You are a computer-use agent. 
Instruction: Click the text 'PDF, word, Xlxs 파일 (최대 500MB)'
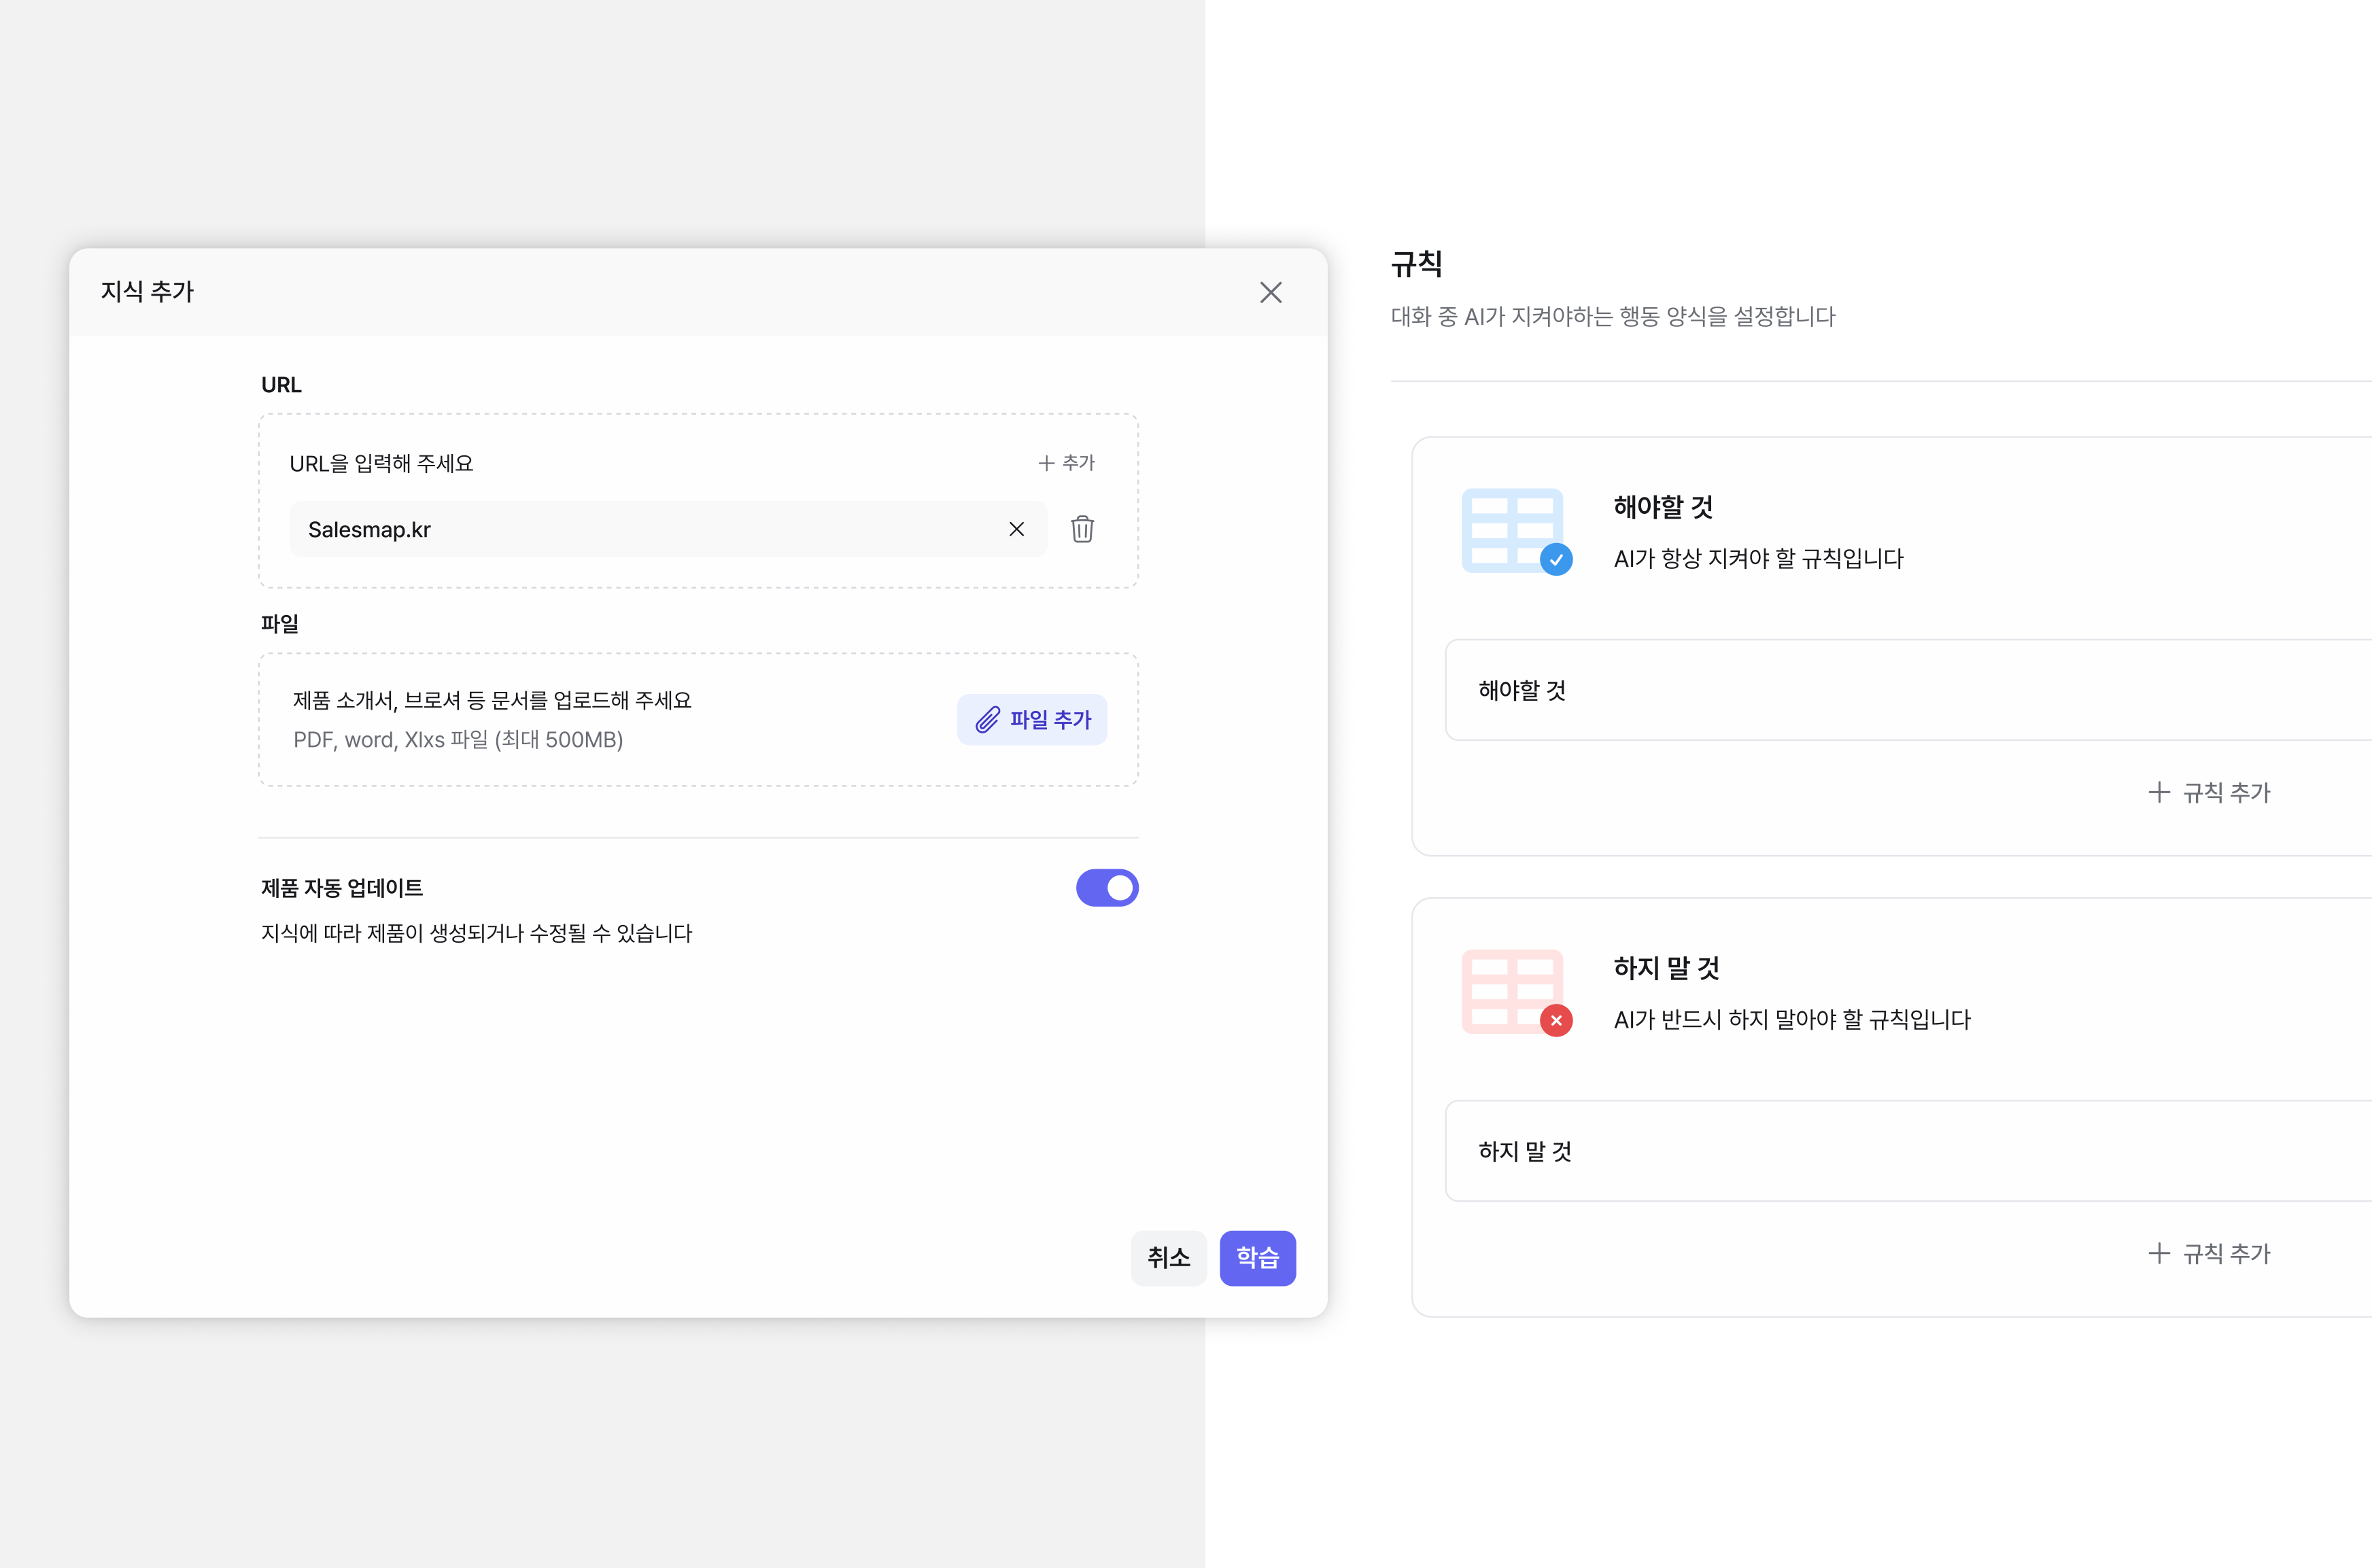(x=458, y=740)
